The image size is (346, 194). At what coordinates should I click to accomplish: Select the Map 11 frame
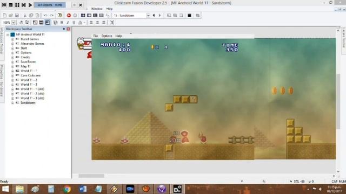click(x=25, y=66)
